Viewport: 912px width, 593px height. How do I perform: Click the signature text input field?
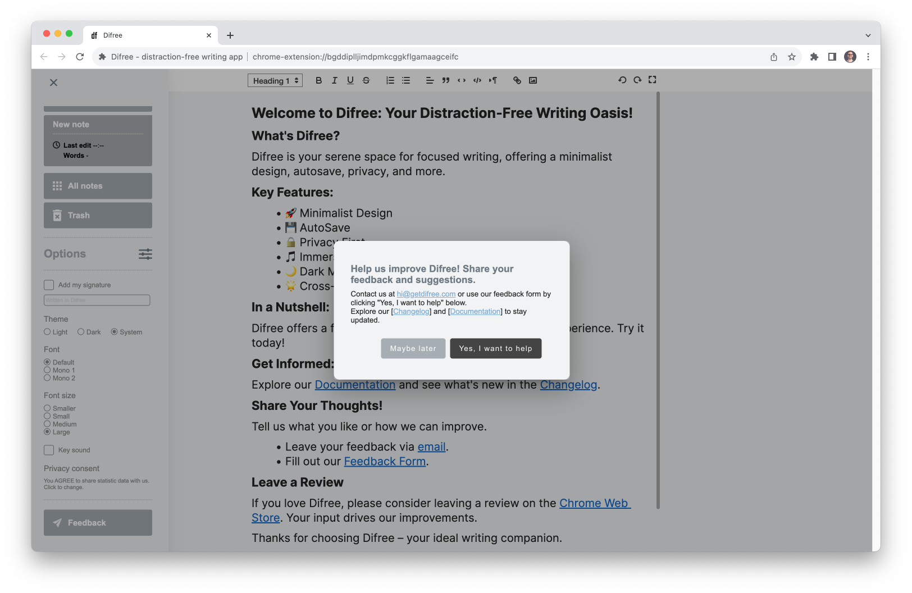[97, 300]
